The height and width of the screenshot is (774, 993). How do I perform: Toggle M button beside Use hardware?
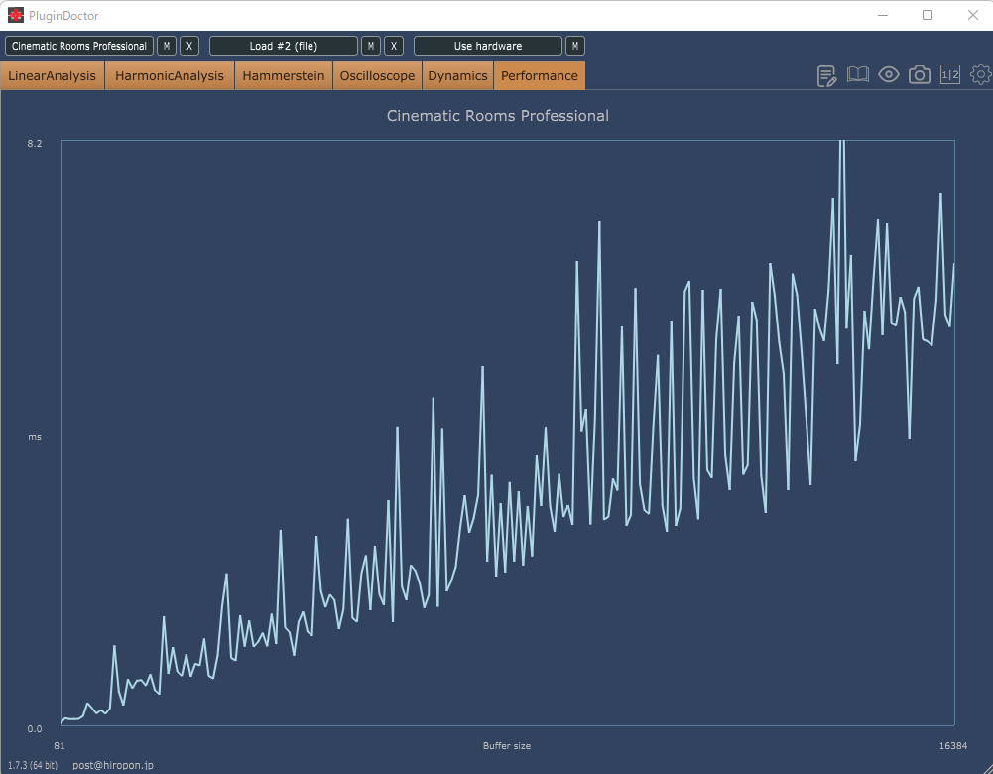click(574, 46)
